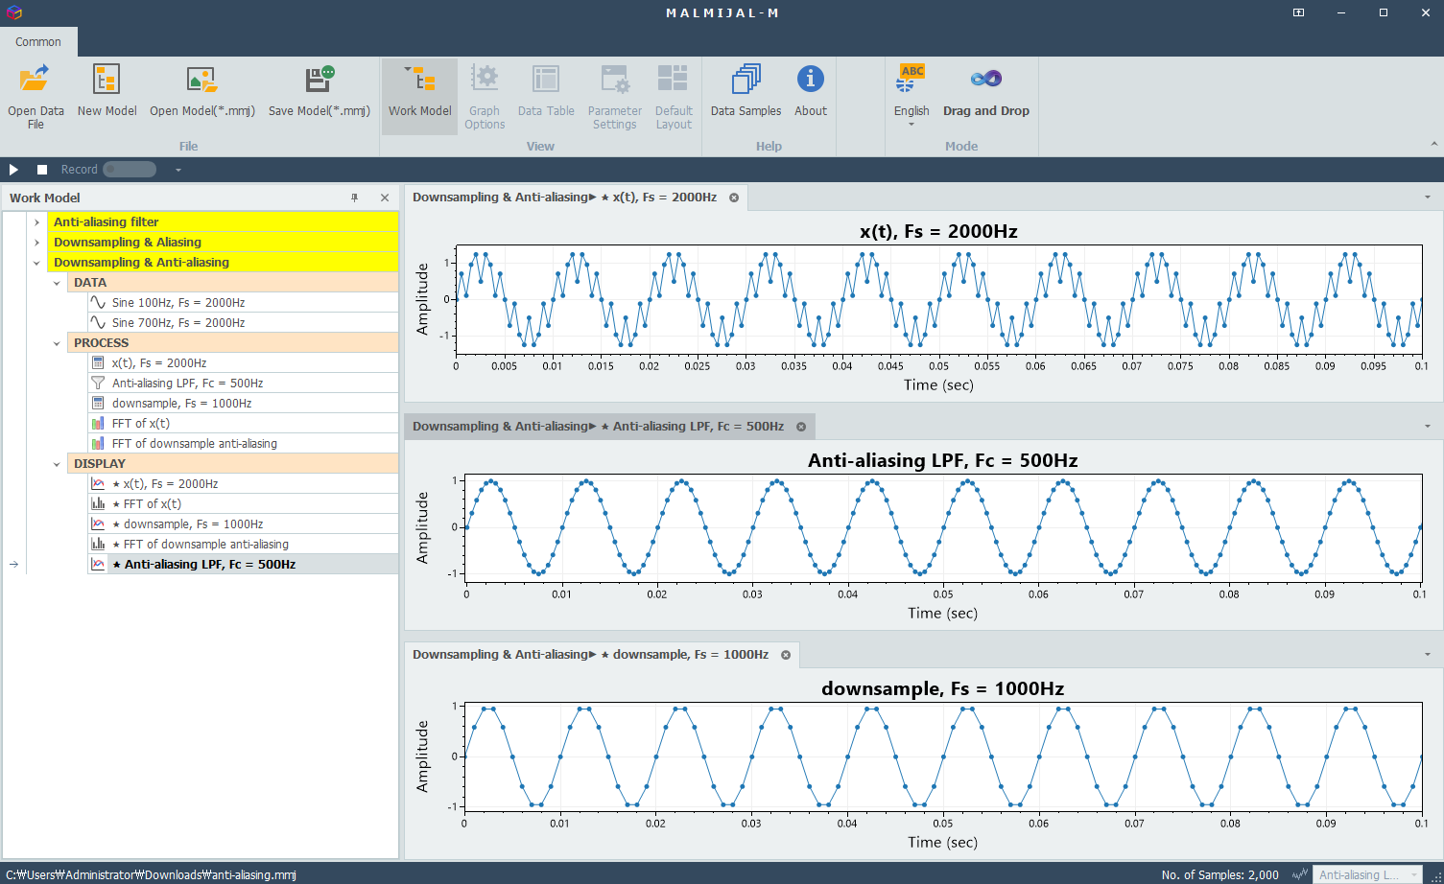
Task: Select downsample, Fs = 1000Hz process item
Action: coord(243,403)
